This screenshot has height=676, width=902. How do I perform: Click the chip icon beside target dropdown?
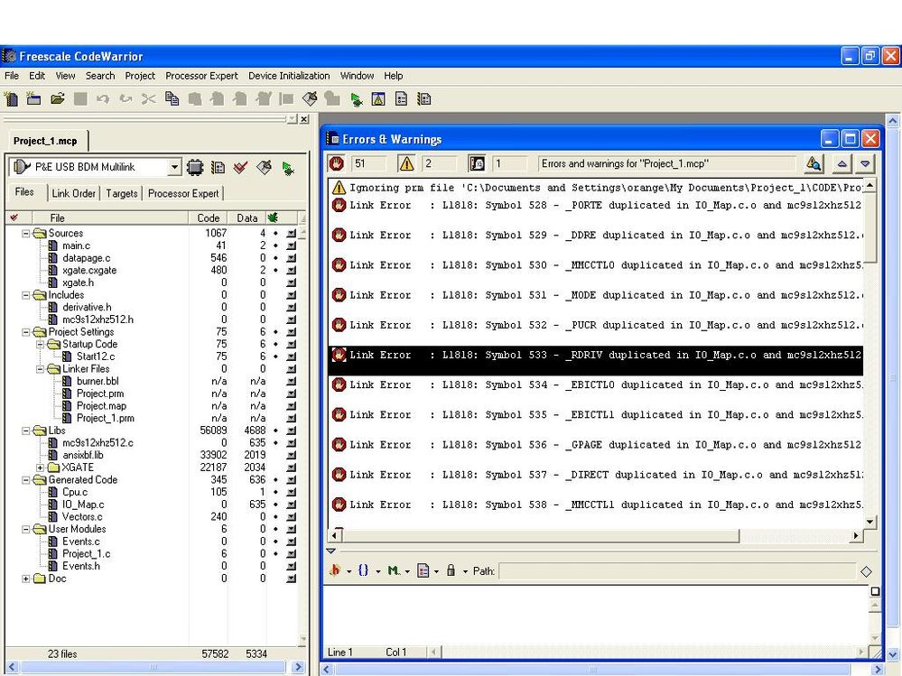(195, 167)
